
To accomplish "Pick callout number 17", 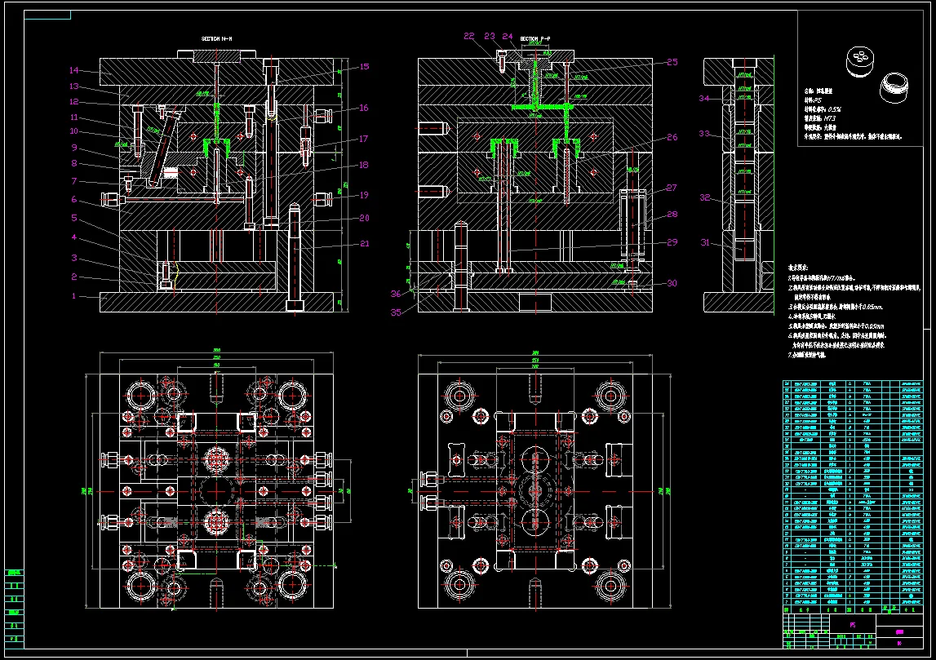I will [x=363, y=139].
